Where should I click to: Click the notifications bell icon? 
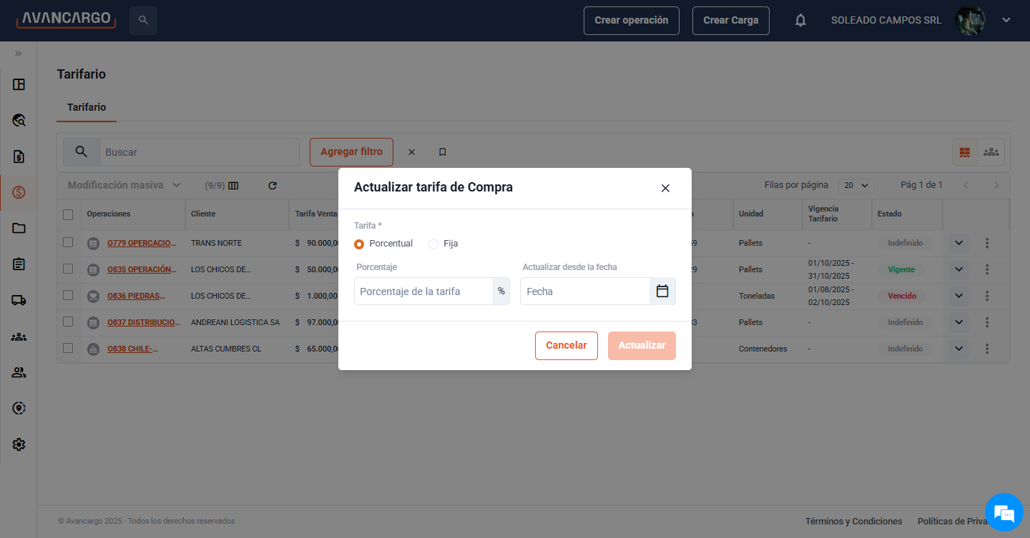point(800,21)
